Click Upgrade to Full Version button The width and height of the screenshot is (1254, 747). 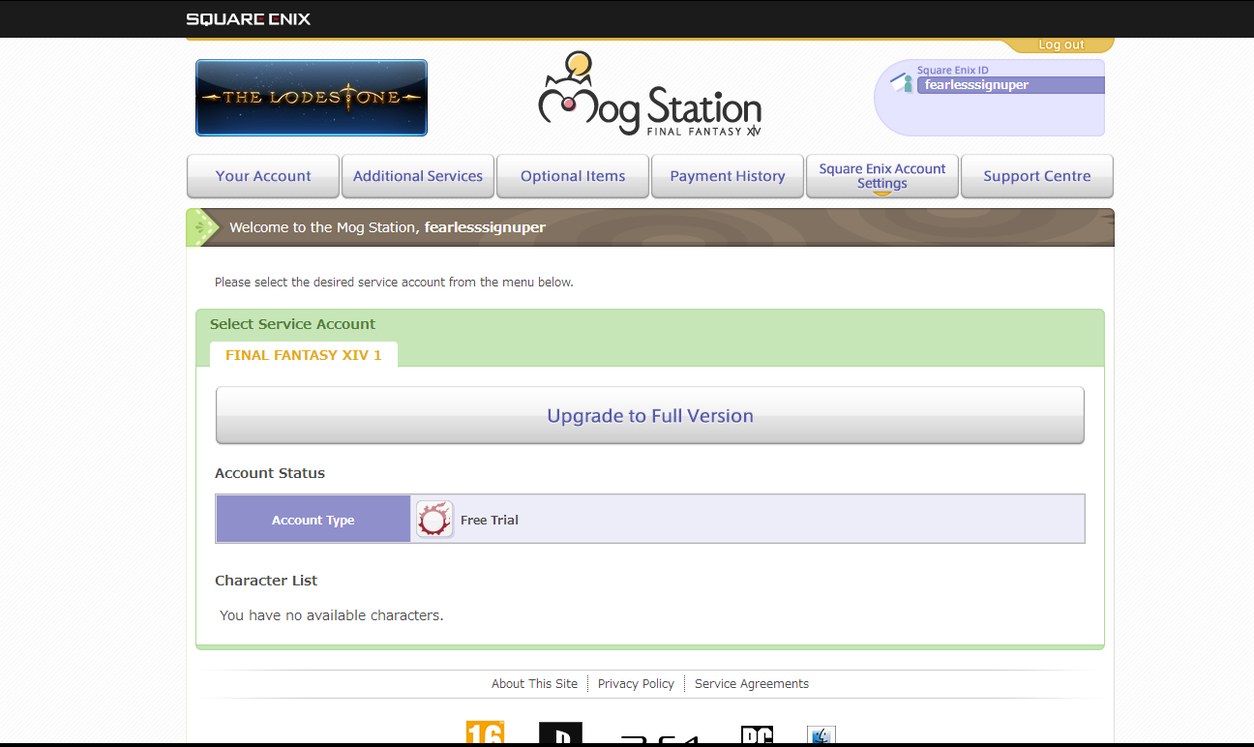(x=650, y=416)
